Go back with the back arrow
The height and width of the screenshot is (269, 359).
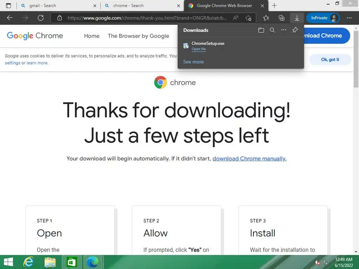click(x=10, y=18)
